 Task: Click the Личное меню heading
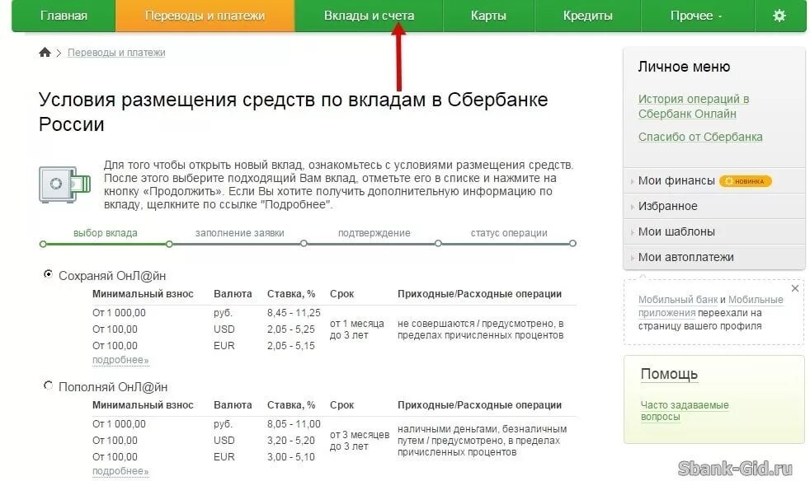[684, 67]
